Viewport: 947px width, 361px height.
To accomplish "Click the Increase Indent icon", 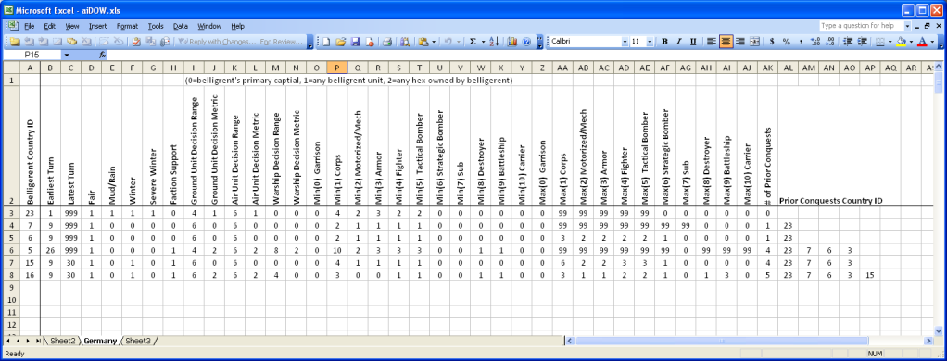I will coord(863,42).
